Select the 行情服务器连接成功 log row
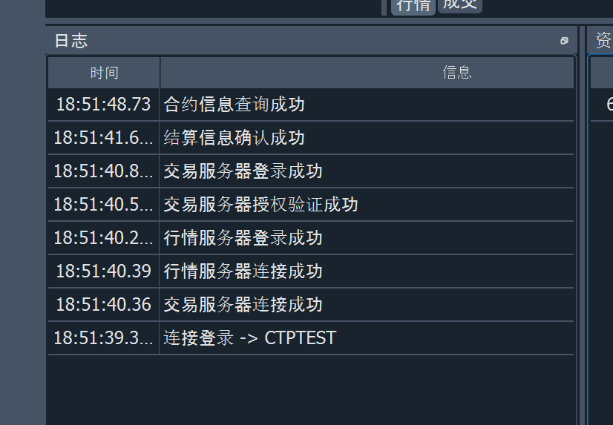 243,271
